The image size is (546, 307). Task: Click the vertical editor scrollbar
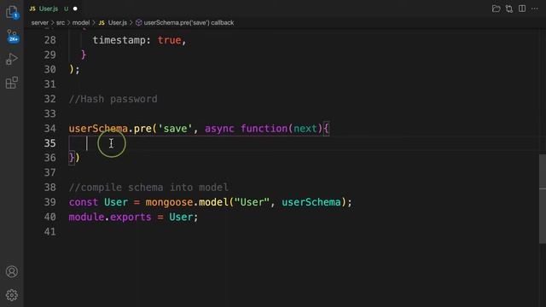(x=543, y=199)
